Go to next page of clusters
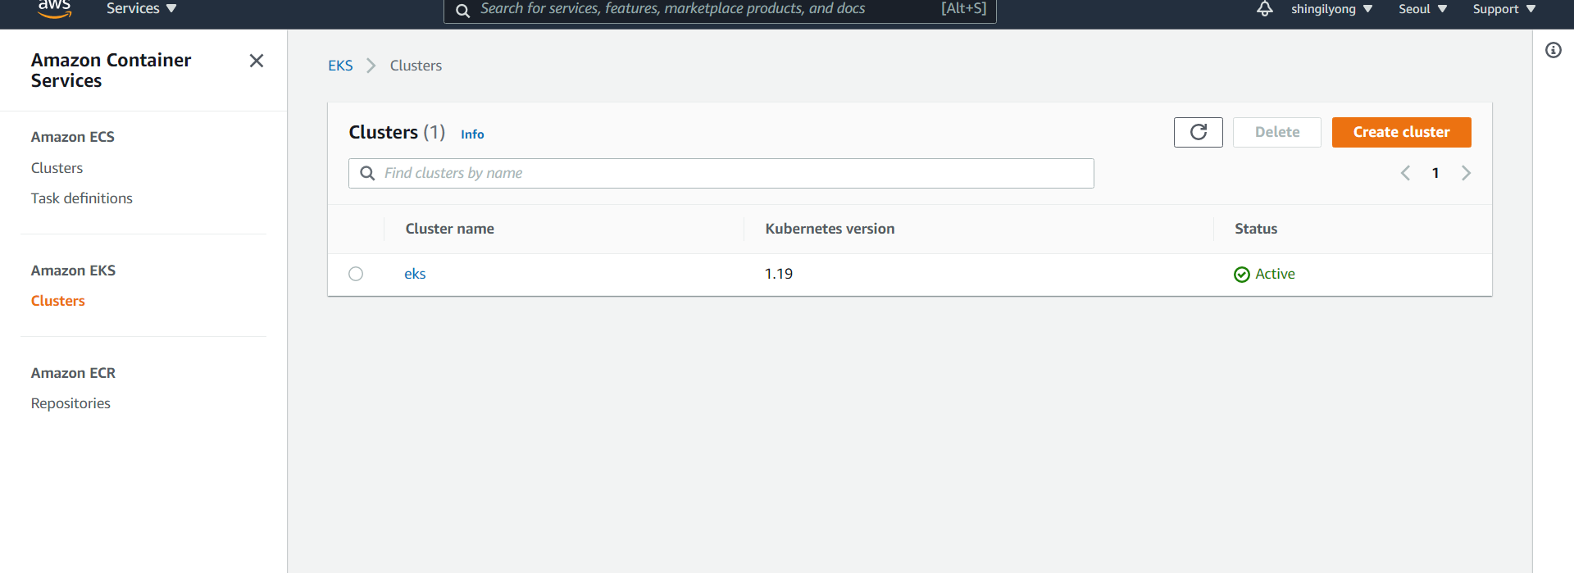1574x573 pixels. point(1466,173)
